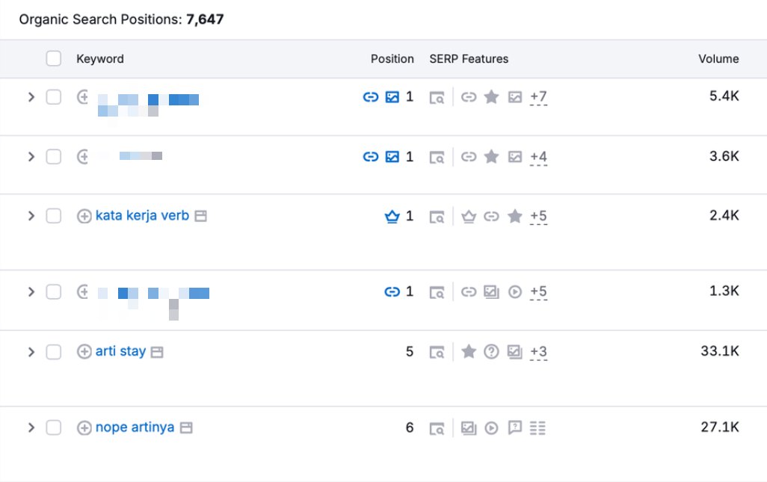Show +4 more SERP features

pos(538,158)
